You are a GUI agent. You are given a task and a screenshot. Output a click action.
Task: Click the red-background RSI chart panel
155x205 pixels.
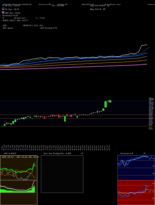point(136,193)
